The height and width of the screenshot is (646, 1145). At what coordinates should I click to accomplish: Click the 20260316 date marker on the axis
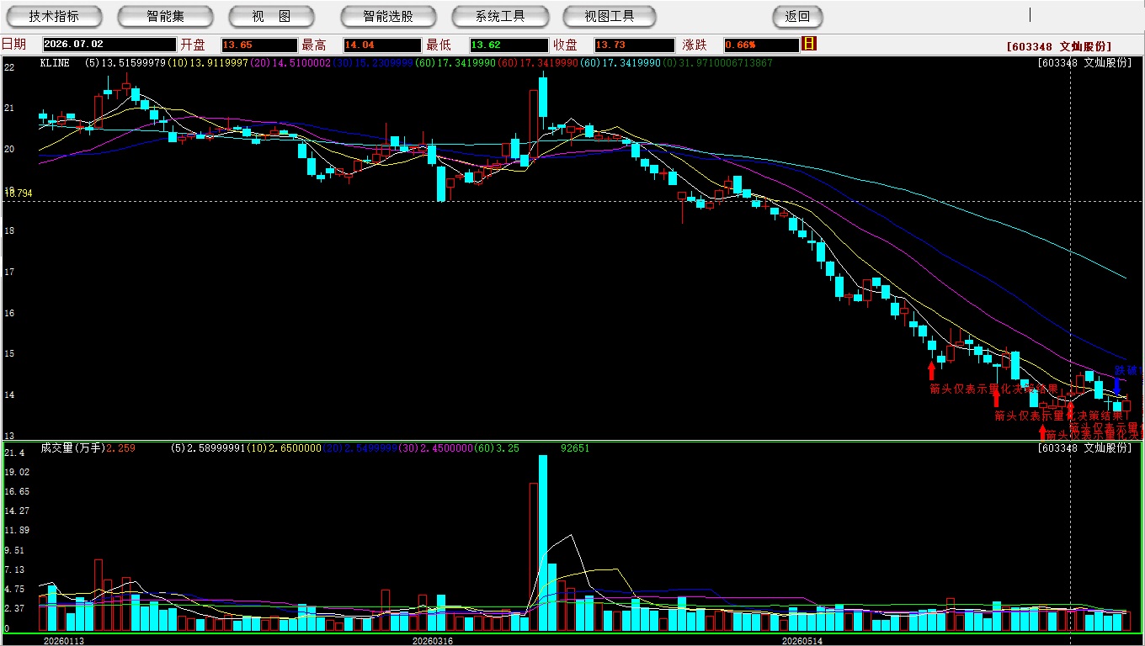[432, 640]
